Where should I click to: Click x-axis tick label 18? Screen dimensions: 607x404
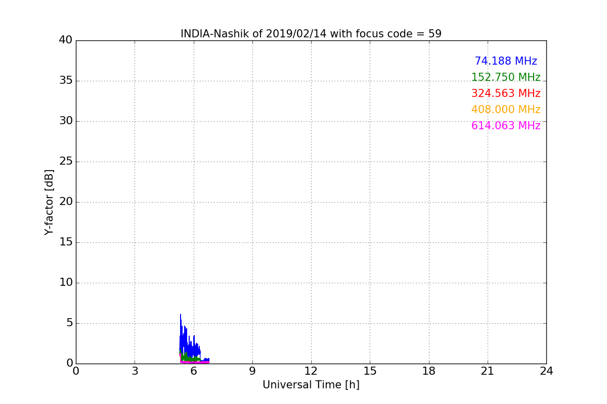coord(429,371)
